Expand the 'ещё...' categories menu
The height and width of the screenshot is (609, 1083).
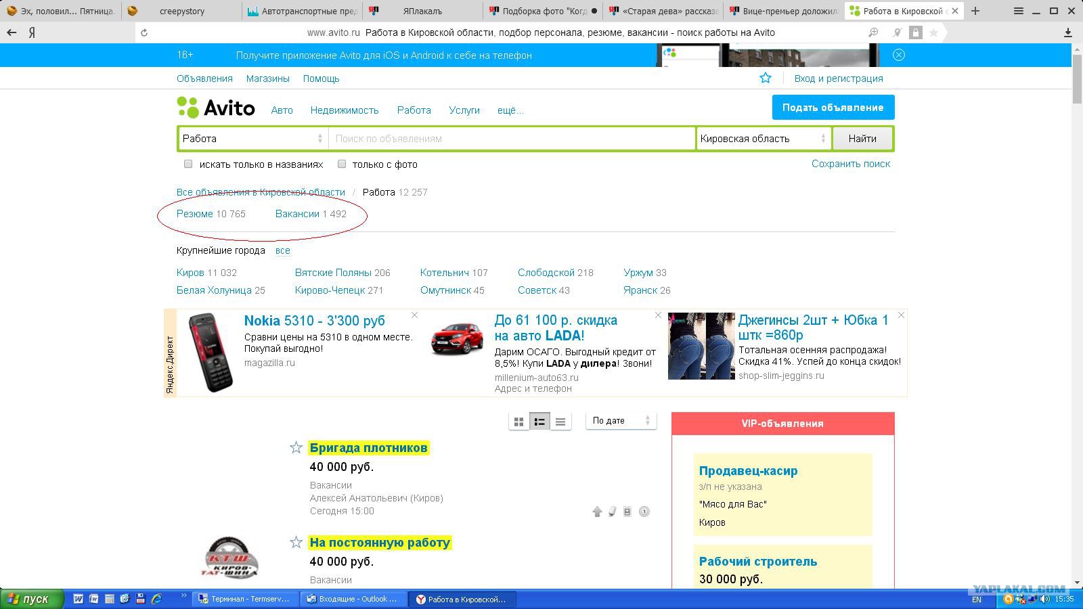510,110
